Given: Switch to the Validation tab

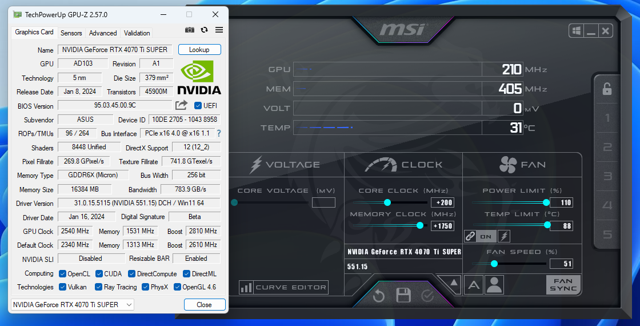Looking at the screenshot, I should point(137,33).
